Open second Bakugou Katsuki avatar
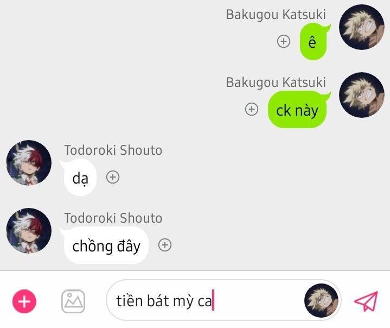The height and width of the screenshot is (328, 390). coord(362,95)
